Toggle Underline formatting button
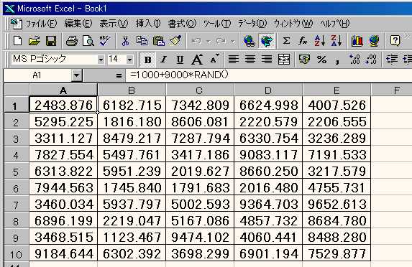This screenshot has width=412, height=267. [x=180, y=60]
